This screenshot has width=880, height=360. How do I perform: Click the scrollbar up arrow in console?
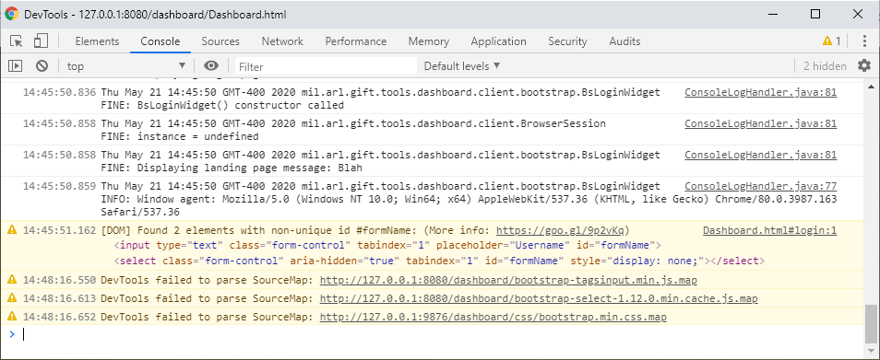click(871, 87)
